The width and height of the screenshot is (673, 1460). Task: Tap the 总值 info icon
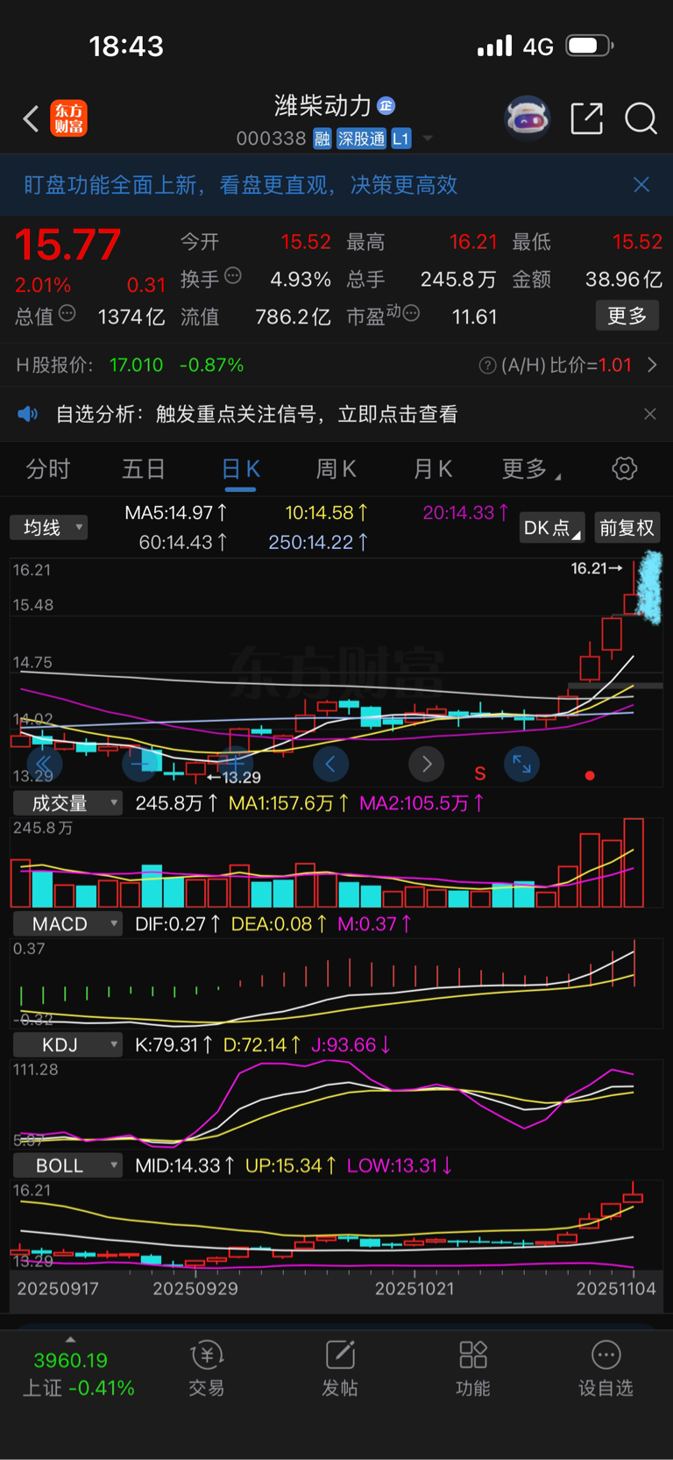point(67,314)
